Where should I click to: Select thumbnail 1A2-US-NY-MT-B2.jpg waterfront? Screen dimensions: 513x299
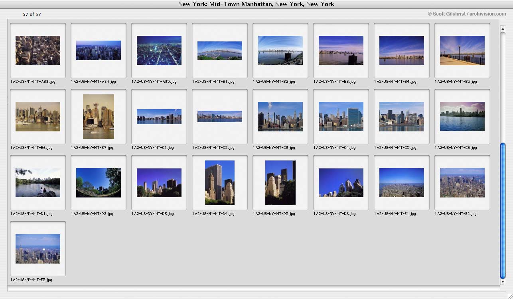click(280, 50)
